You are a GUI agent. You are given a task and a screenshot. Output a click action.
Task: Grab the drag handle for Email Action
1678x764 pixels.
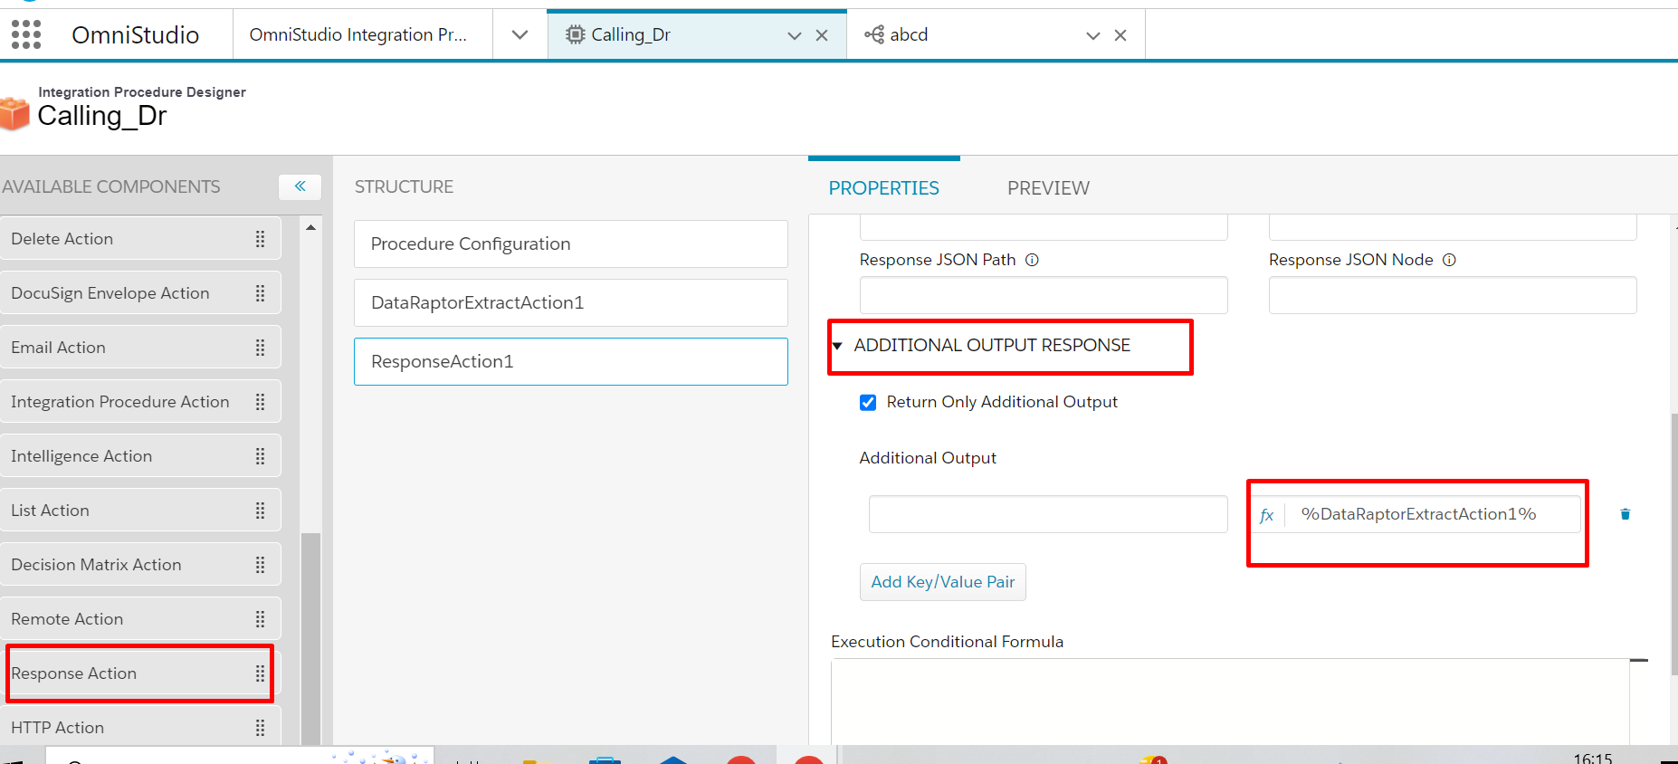(x=260, y=348)
